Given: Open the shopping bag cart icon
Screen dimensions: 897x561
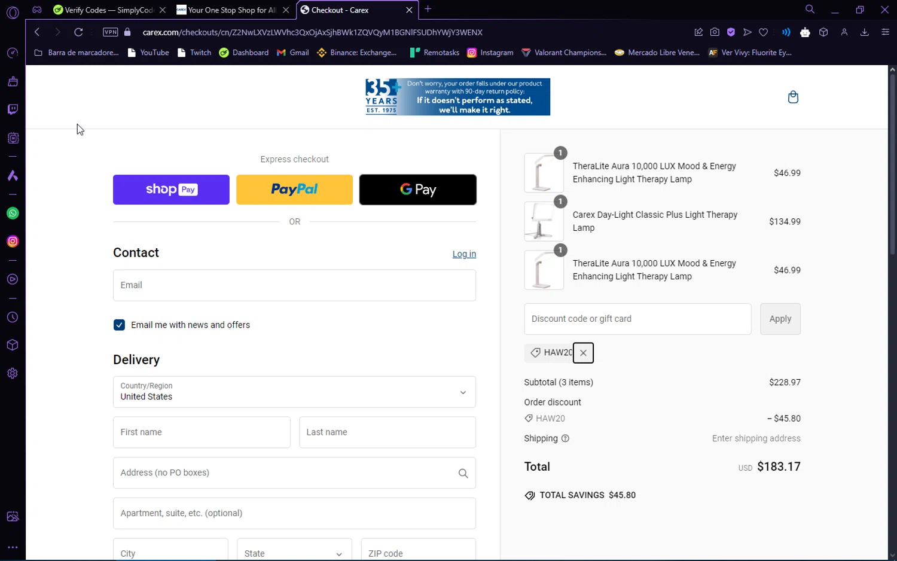Looking at the screenshot, I should [x=793, y=97].
